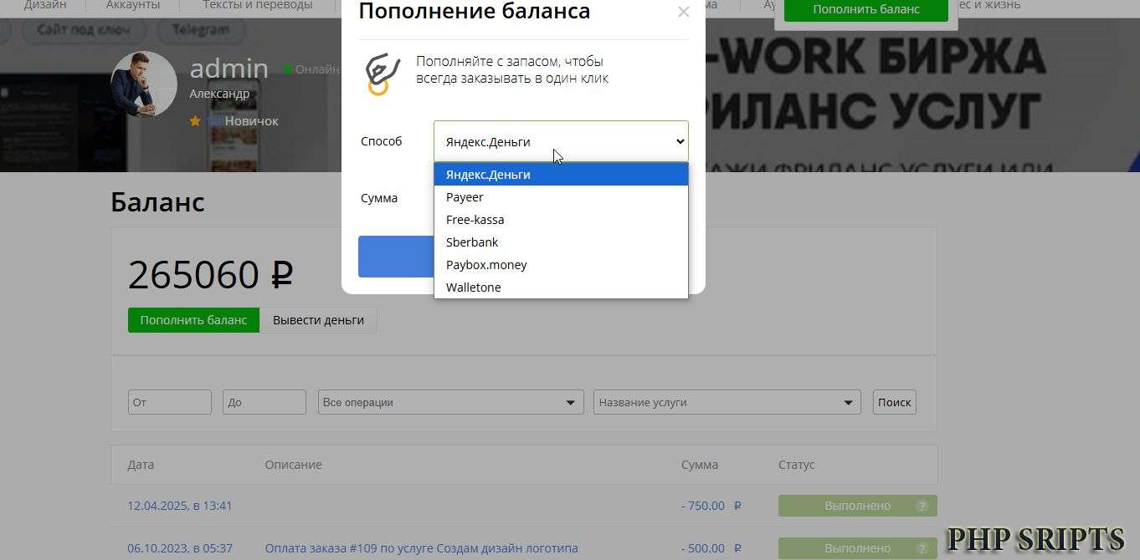The image size is (1140, 560).
Task: Open the Название услуги dropdown
Action: pyautogui.click(x=726, y=402)
